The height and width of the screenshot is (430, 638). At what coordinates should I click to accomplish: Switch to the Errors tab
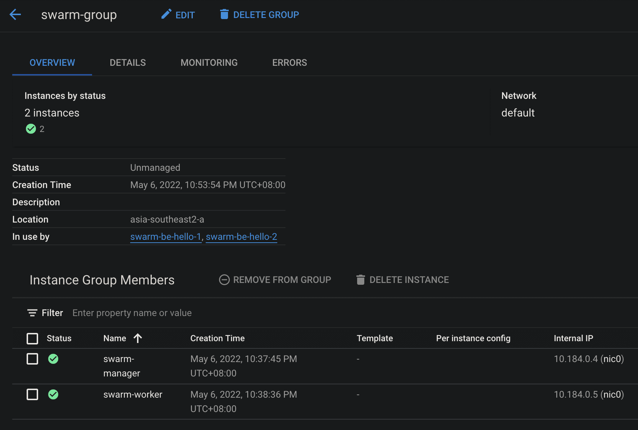(290, 63)
